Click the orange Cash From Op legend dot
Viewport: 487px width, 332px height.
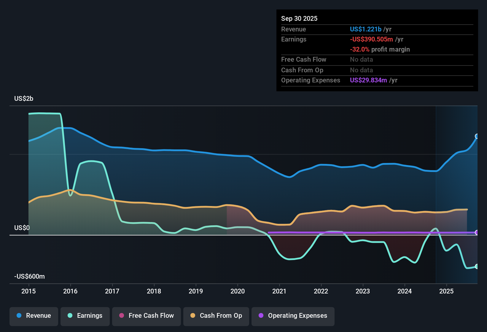(x=193, y=316)
